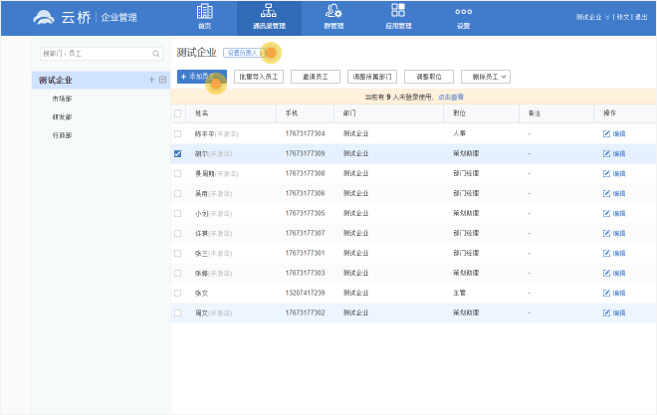Expand 测试企业 switcher in top-right header
The image size is (657, 415).
pos(592,17)
